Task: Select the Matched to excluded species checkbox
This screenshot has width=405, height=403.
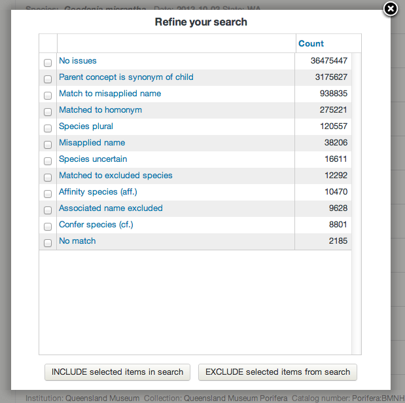Action: (48, 178)
